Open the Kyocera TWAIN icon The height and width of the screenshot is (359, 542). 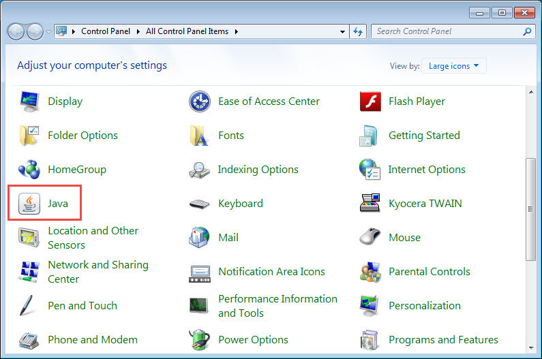pyautogui.click(x=370, y=203)
